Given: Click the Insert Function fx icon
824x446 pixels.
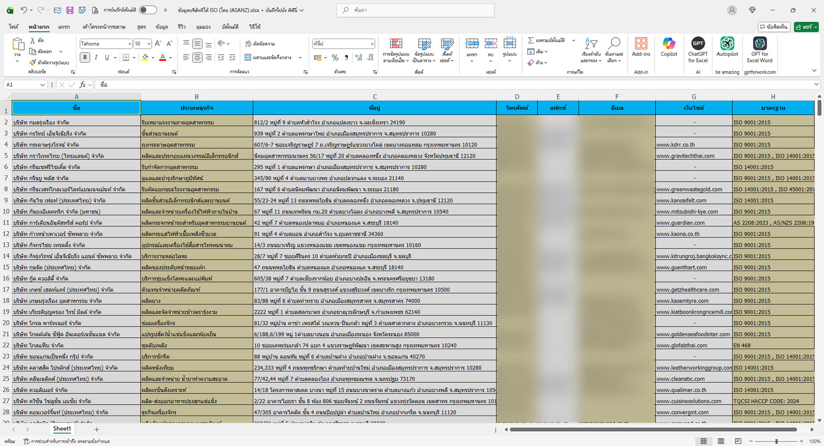Looking at the screenshot, I should (82, 85).
